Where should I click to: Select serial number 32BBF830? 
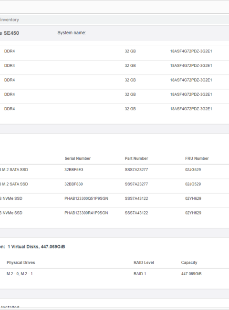(73, 184)
